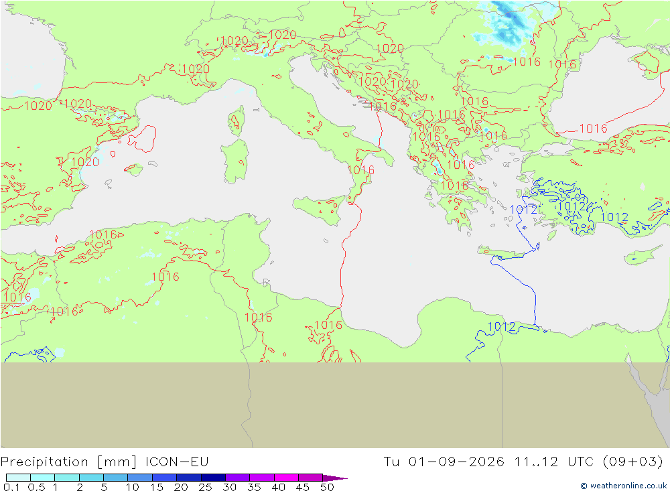Click the island of Cyprus

pos(643,255)
